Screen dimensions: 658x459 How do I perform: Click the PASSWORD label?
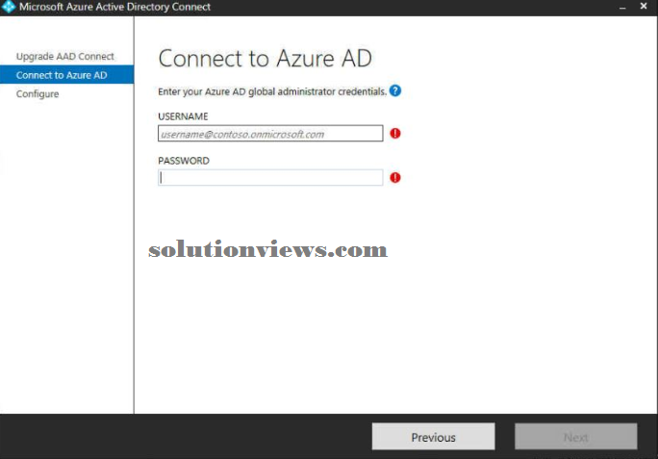tap(184, 161)
